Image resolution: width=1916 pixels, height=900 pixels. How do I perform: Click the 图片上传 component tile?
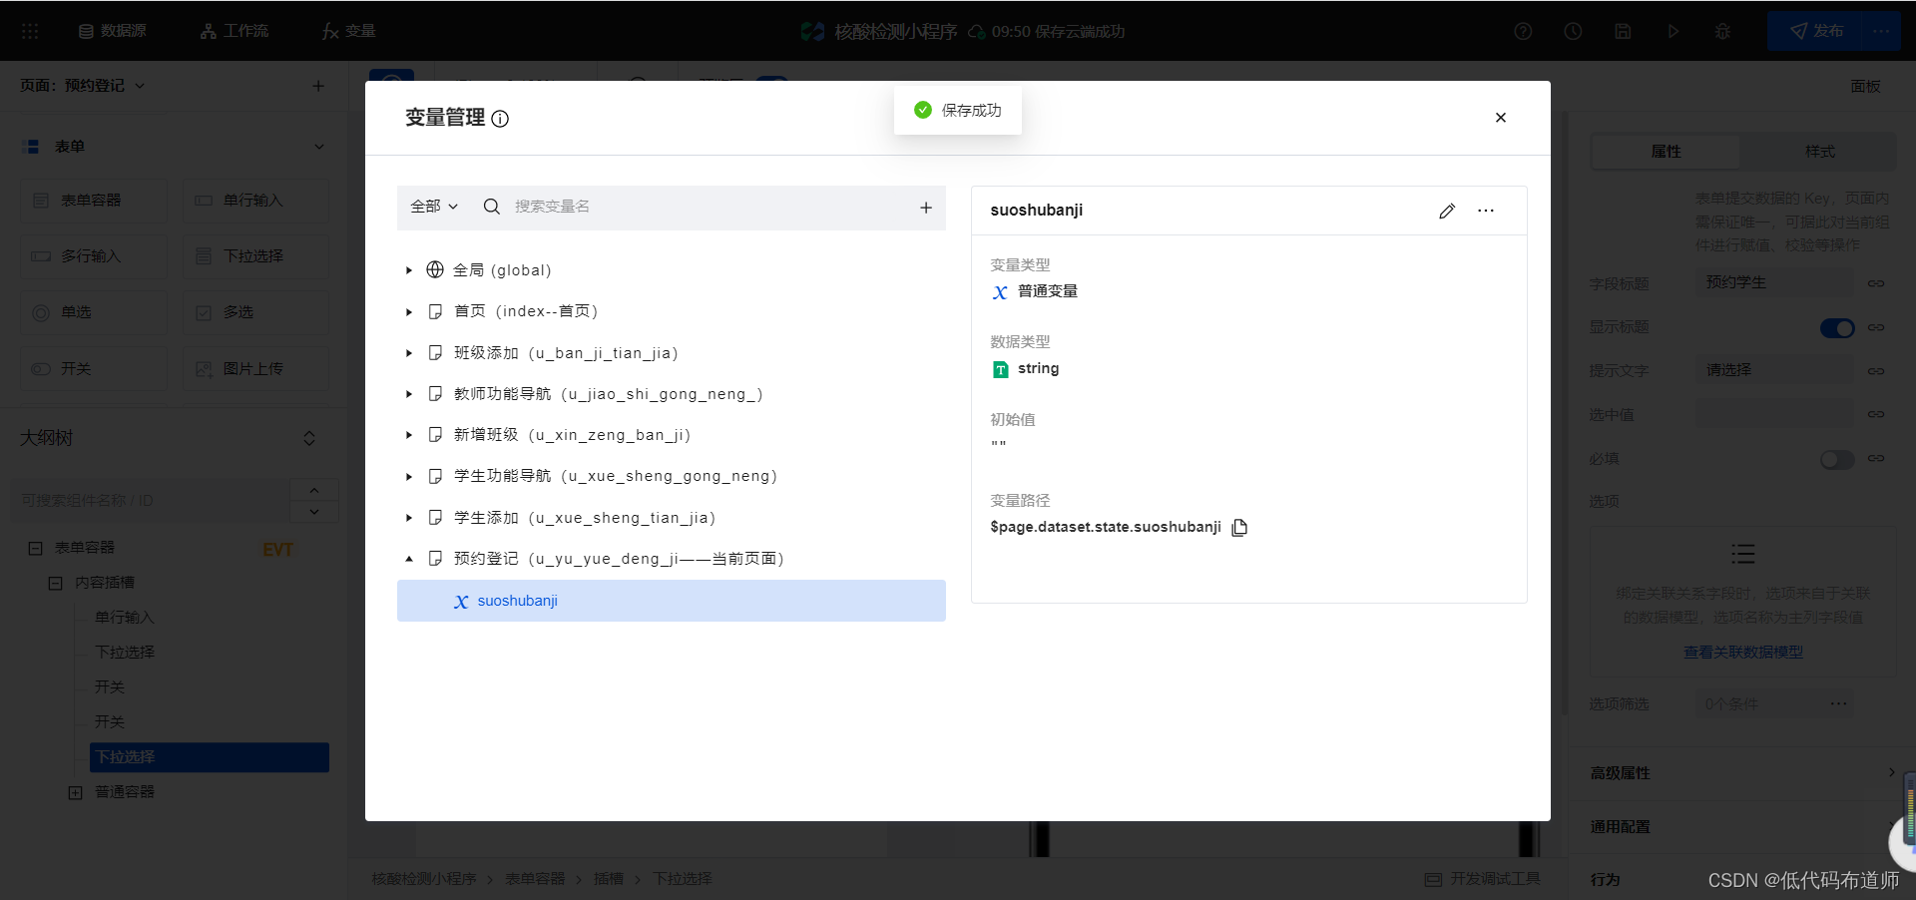click(x=255, y=369)
